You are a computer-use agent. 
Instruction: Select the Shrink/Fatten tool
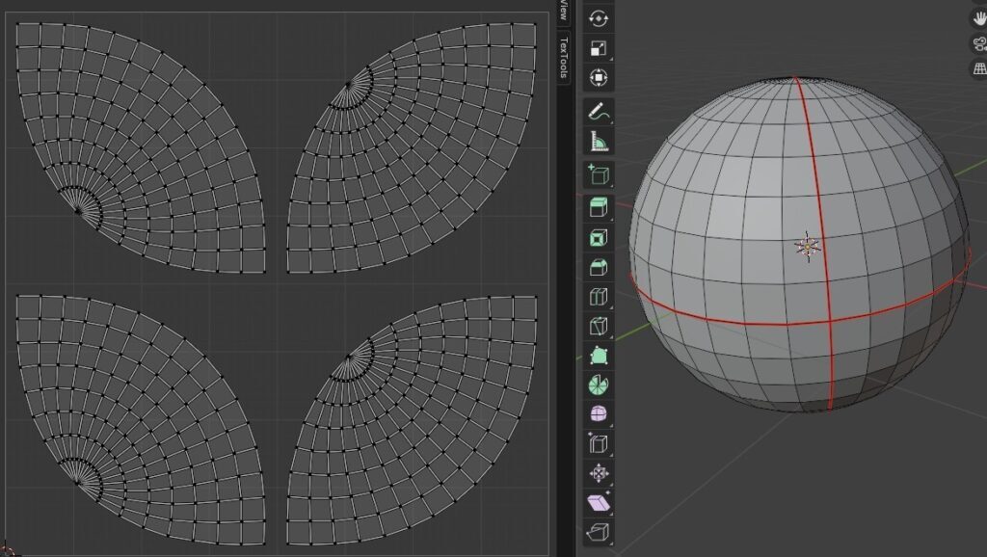pyautogui.click(x=598, y=472)
